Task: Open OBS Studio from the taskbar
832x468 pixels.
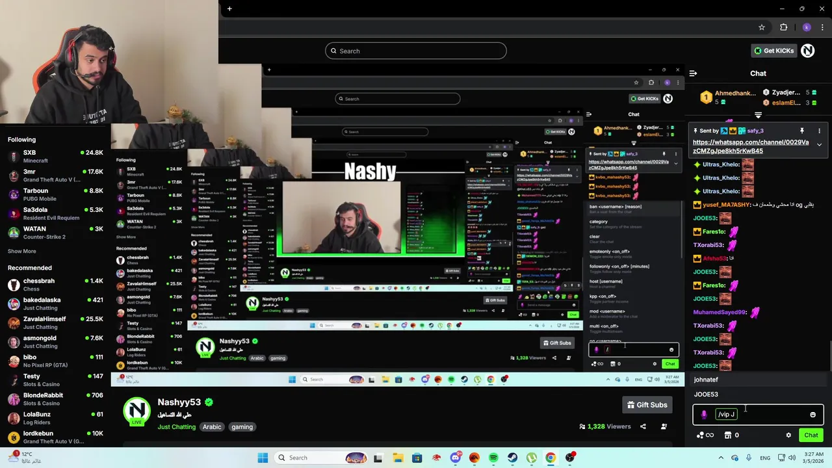Action: coord(570,458)
